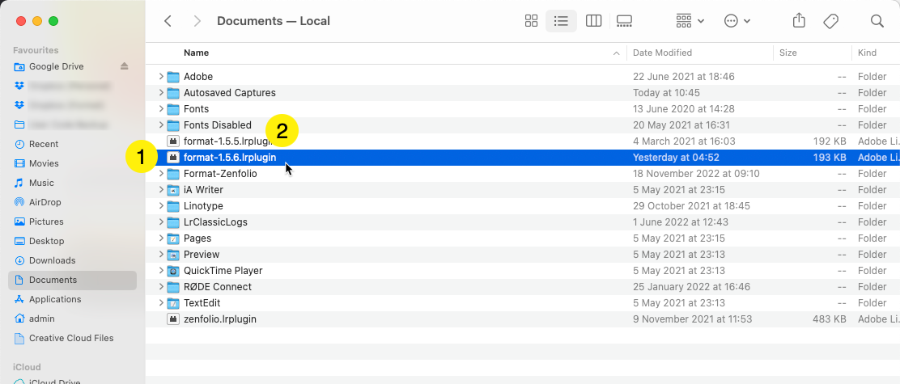Screen dimensions: 900x384
Task: Expand the LrClassicLogs folder arrow
Action: click(x=161, y=222)
